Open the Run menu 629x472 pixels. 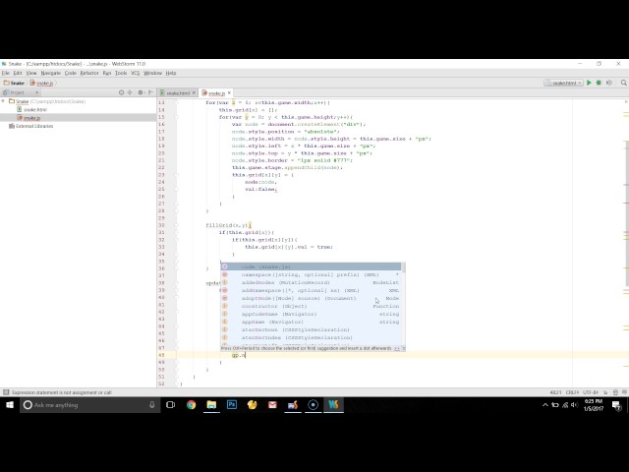[107, 73]
